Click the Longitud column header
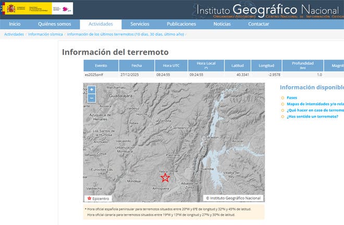The height and width of the screenshot is (225, 344). point(266,65)
